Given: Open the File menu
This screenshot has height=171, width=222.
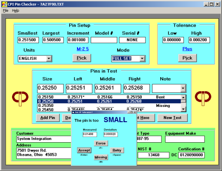Looking at the screenshot, I should tap(6, 10).
